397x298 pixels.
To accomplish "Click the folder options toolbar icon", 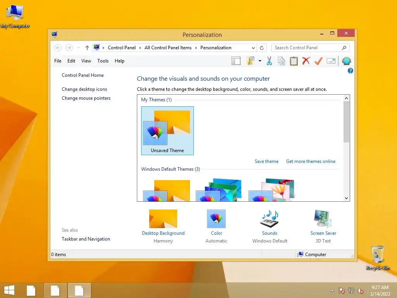I will (x=250, y=61).
